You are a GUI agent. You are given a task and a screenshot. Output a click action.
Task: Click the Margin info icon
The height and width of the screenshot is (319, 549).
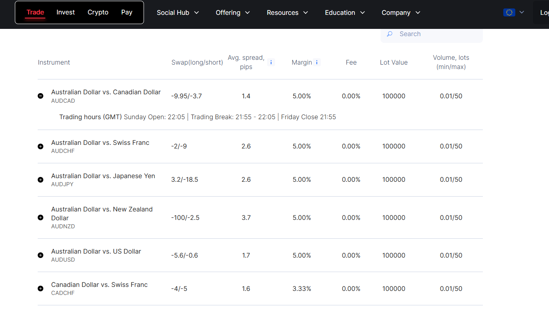click(x=317, y=62)
